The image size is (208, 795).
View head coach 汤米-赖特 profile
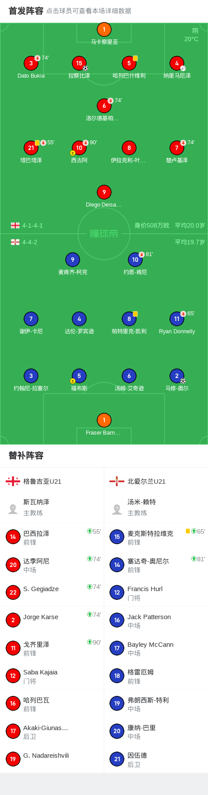click(156, 507)
